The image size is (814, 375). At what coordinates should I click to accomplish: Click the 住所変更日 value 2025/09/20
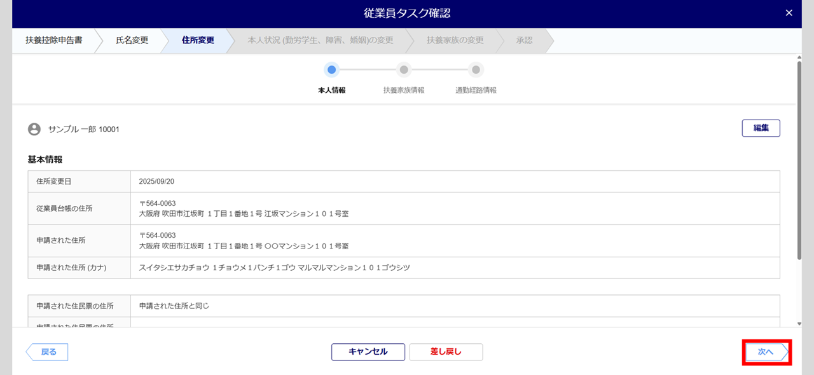[156, 181]
